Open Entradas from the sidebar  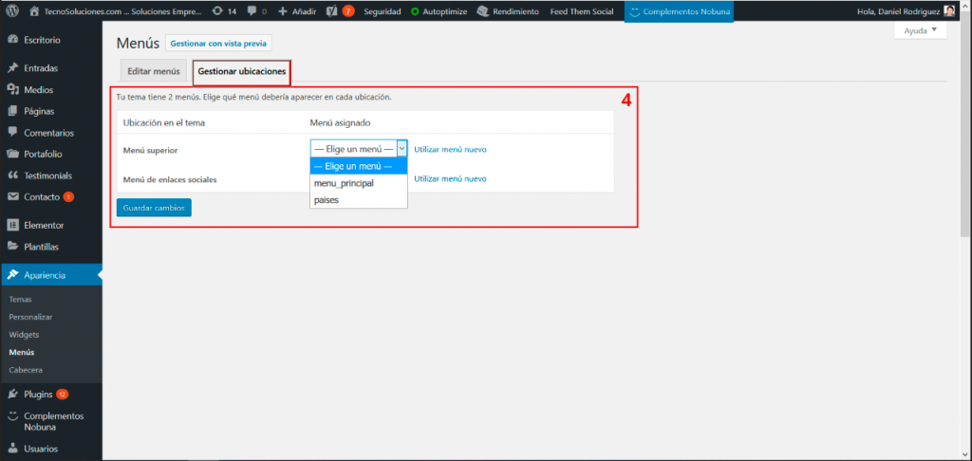(x=41, y=68)
